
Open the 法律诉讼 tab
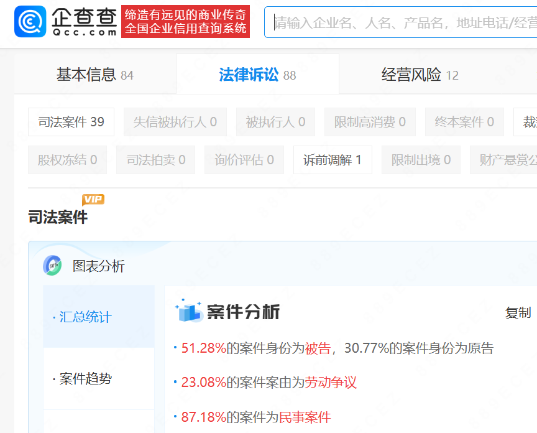coord(257,75)
